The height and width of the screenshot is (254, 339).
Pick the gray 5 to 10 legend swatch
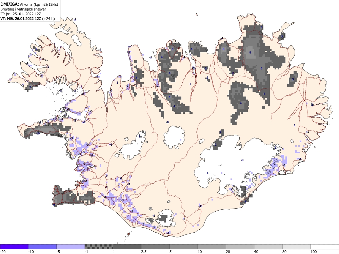183,247
